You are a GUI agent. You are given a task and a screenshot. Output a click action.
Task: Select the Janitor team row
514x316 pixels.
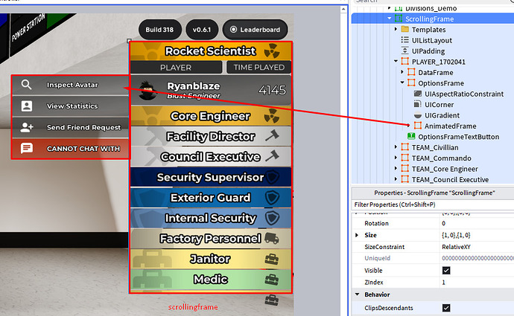(211, 259)
